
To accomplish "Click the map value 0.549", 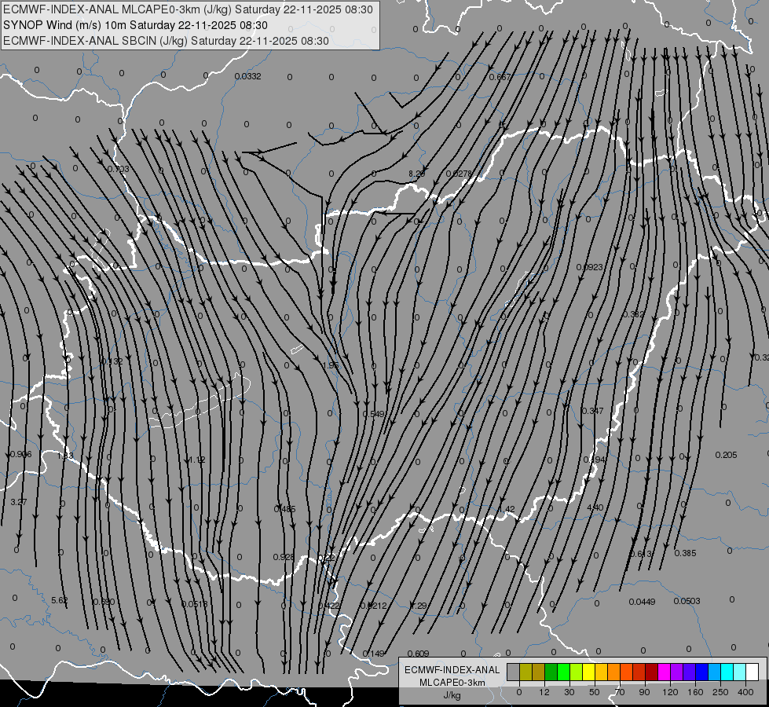I will coord(373,414).
